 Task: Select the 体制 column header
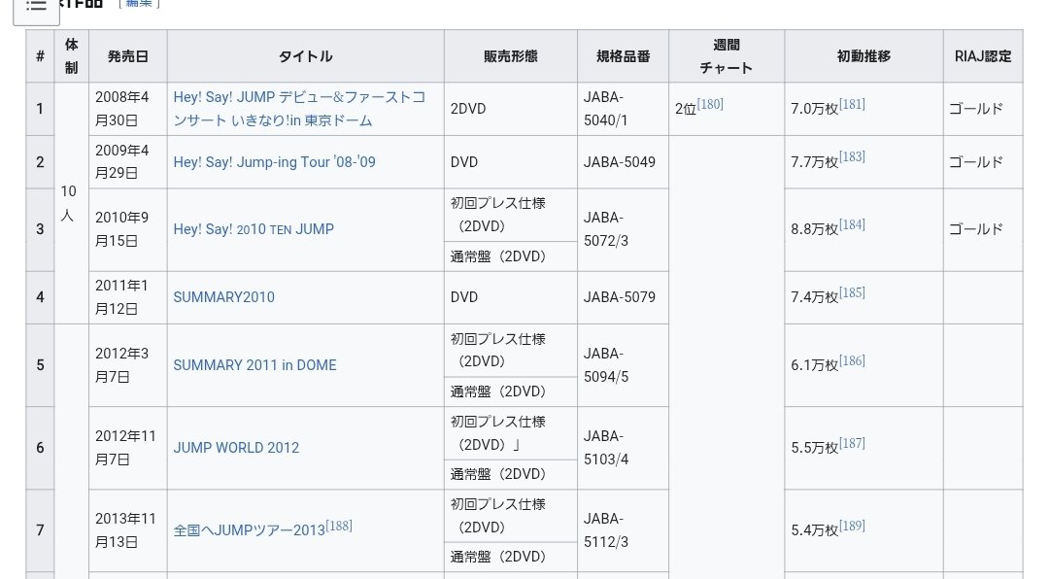point(72,56)
